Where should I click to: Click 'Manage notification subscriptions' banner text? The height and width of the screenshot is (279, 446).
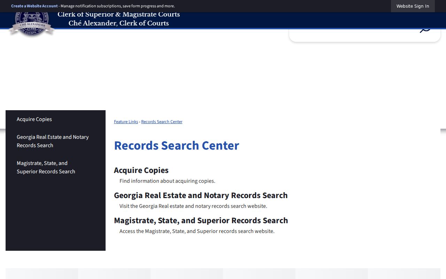118,6
